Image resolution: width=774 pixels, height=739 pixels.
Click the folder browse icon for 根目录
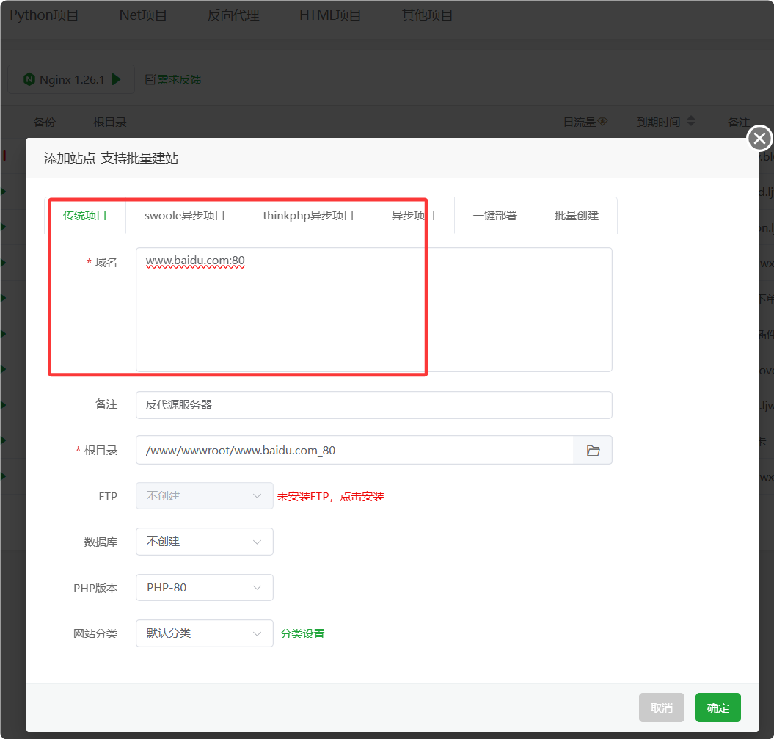coord(593,451)
